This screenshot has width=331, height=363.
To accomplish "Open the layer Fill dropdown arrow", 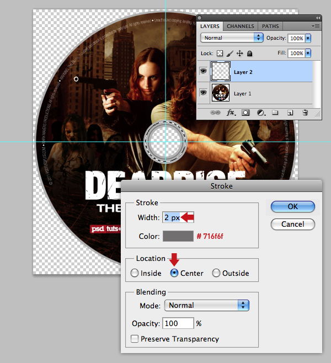I will (308, 54).
